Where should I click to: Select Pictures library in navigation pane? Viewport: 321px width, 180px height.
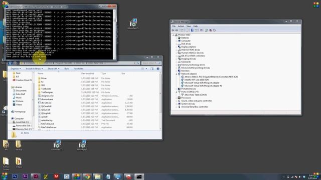[x=20, y=101]
